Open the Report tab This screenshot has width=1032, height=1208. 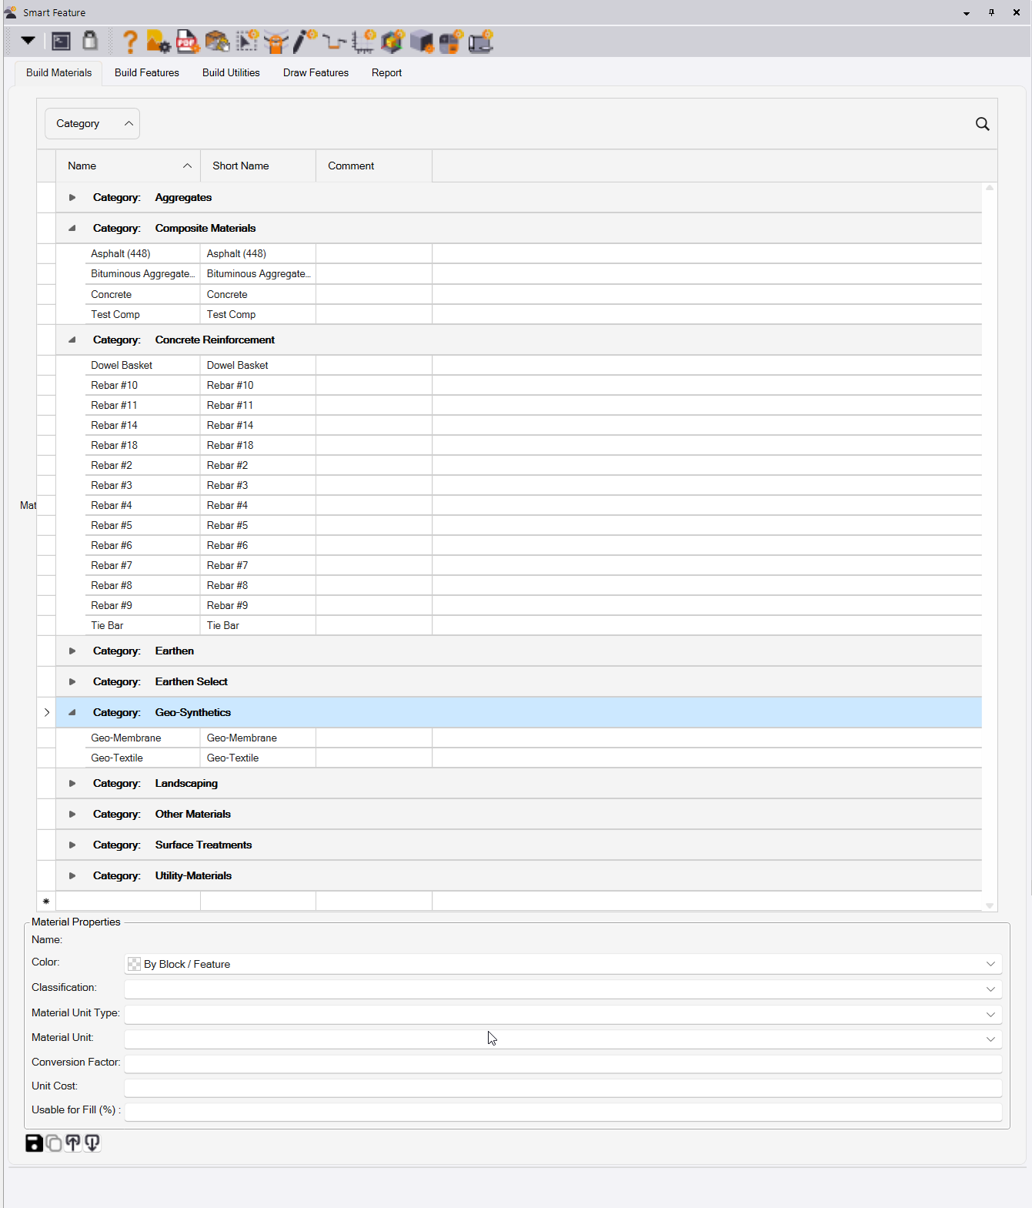click(x=386, y=73)
